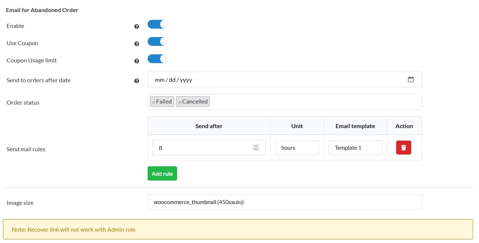The width and height of the screenshot is (479, 243).
Task: Click help icon next to Enable
Action: coord(137,26)
